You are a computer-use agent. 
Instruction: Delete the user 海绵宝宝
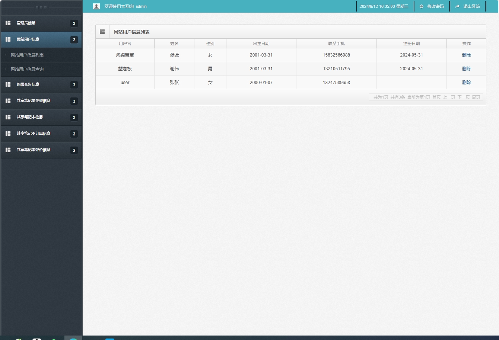pyautogui.click(x=467, y=55)
